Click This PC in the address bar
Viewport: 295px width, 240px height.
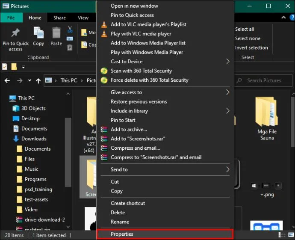[x=69, y=80]
